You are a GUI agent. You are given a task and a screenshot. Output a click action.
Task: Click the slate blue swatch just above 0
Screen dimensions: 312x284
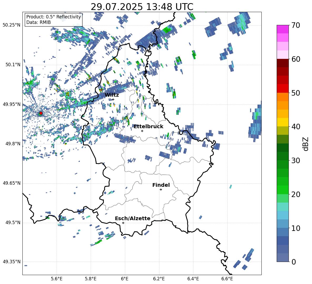pyautogui.click(x=282, y=257)
